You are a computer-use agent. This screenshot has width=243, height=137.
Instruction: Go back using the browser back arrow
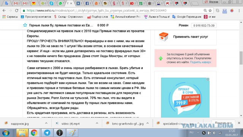click(x=4, y=11)
